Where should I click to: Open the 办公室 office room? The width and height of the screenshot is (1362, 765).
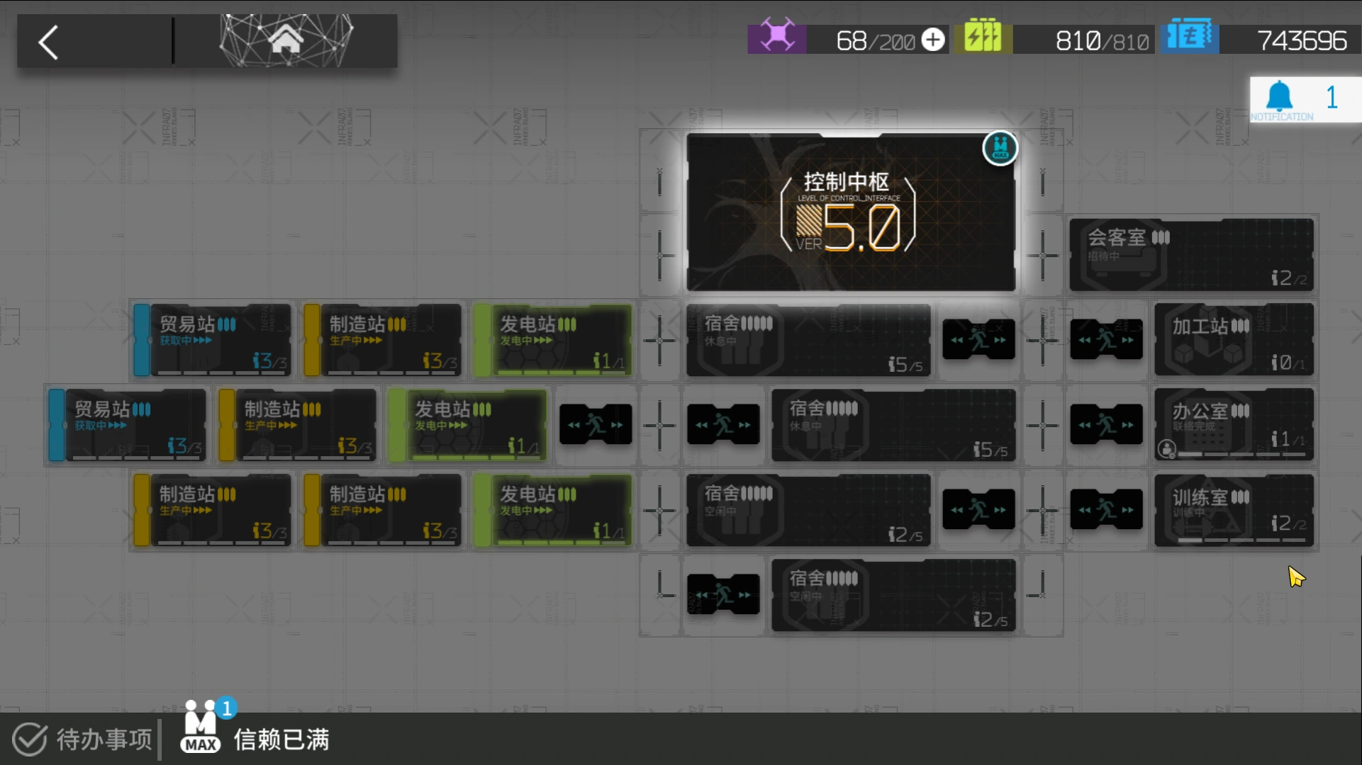[x=1234, y=424]
